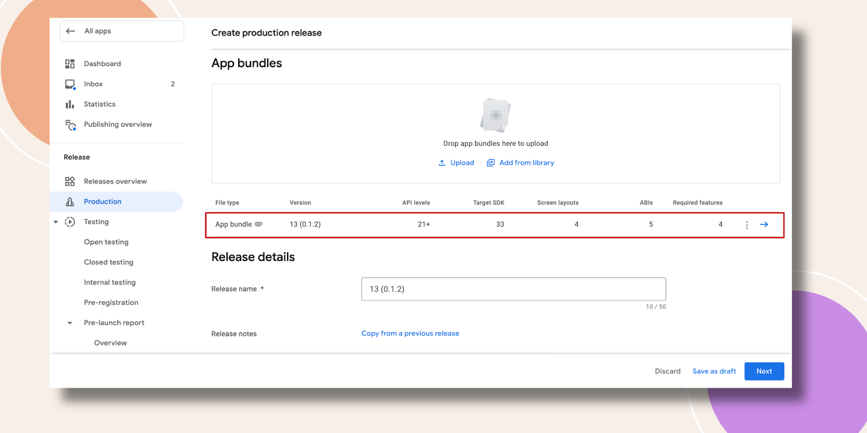
Task: Click the Testing play-circle icon
Action: 70,222
